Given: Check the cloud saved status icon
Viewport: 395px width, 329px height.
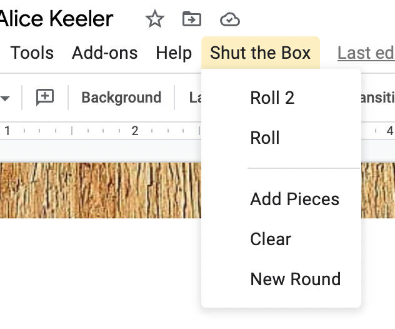Looking at the screenshot, I should [230, 19].
